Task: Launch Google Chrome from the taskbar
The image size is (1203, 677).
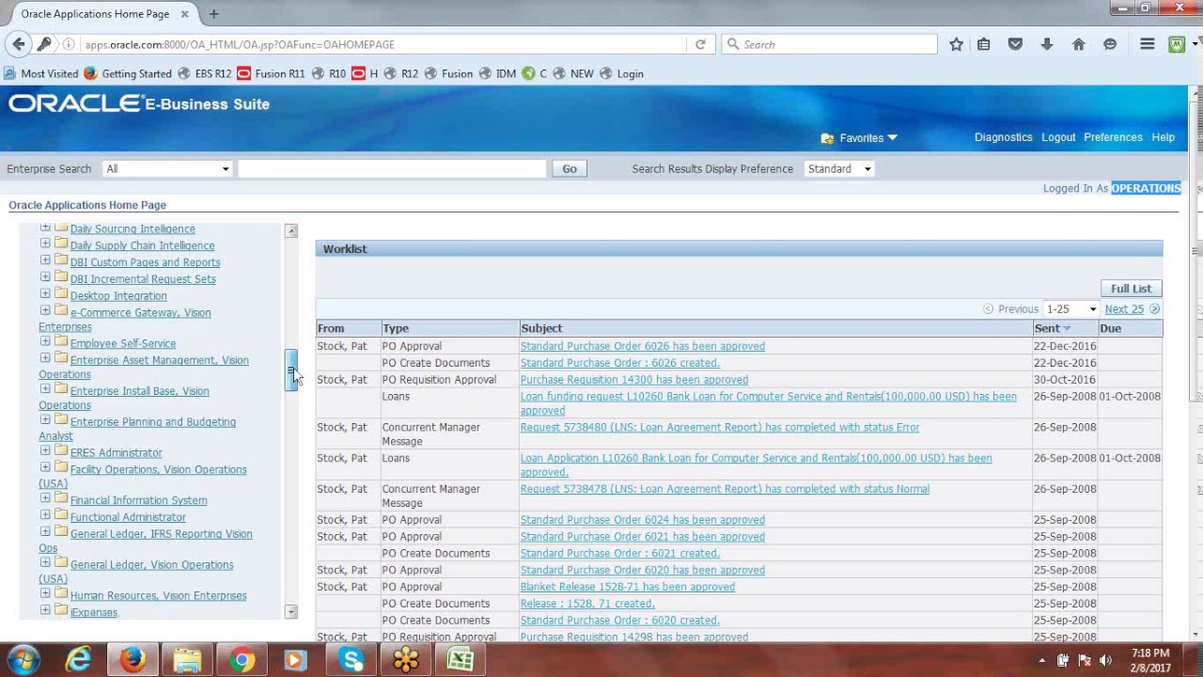Action: point(242,660)
